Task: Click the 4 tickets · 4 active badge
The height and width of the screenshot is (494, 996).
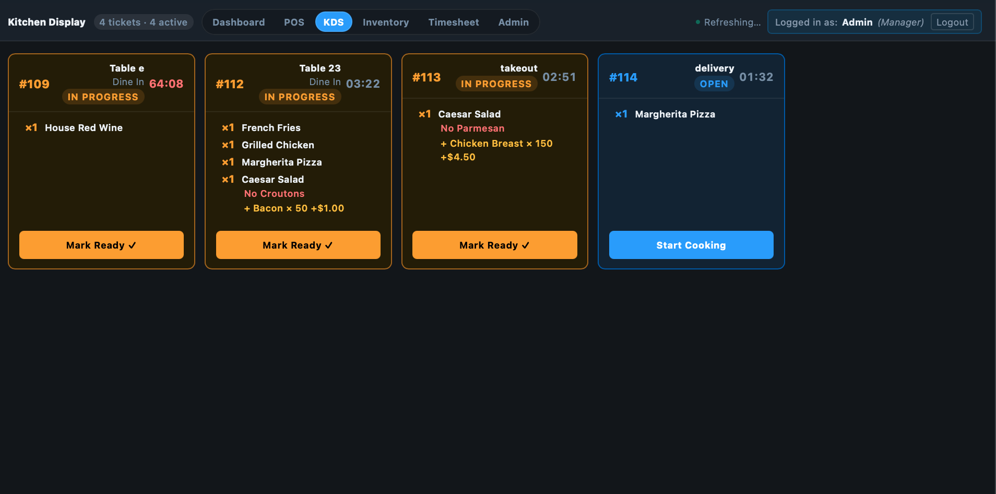Action: click(144, 22)
